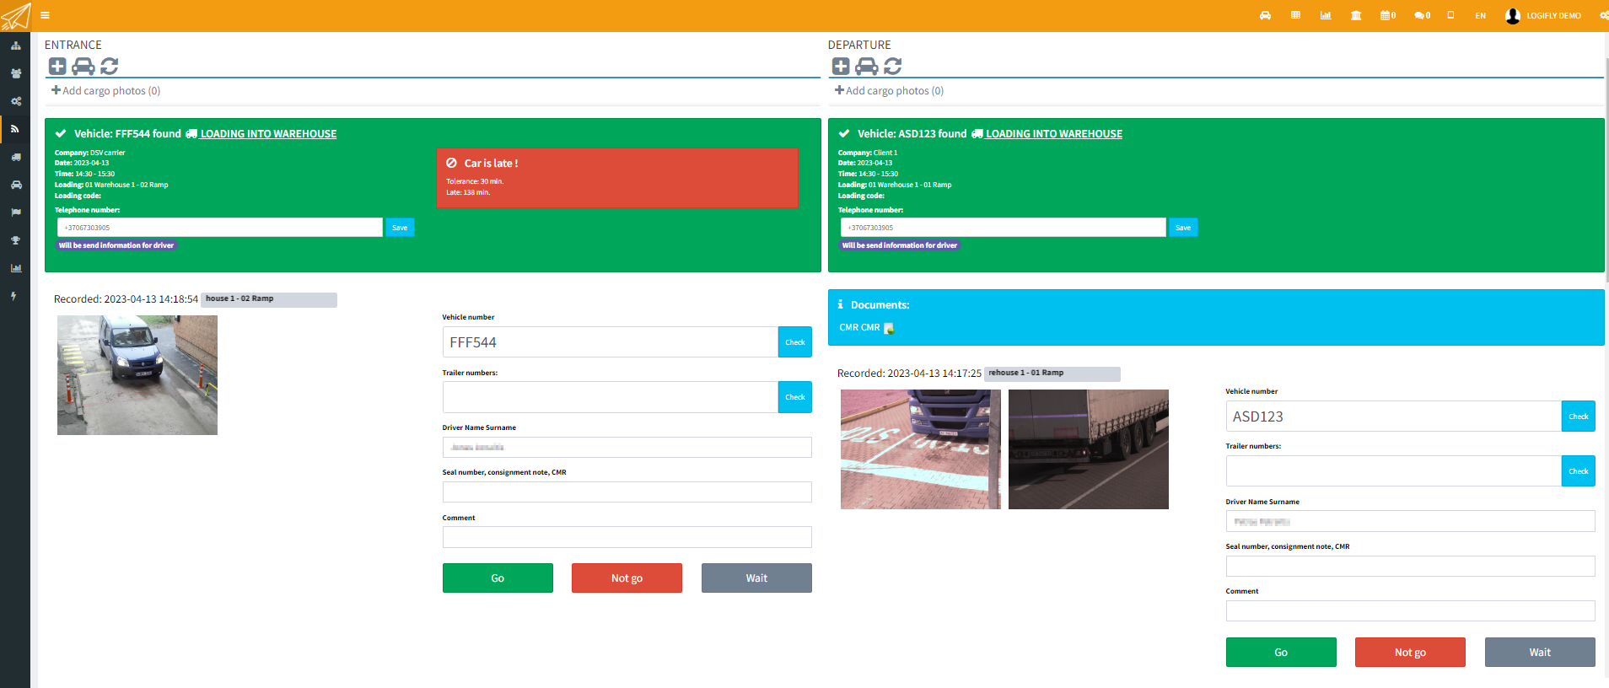Add cargo photos in the DEPARTURE section

(x=889, y=90)
